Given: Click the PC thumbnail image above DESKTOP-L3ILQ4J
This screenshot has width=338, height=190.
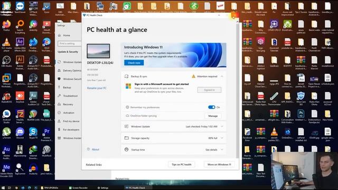Looking at the screenshot, I should pos(98,51).
